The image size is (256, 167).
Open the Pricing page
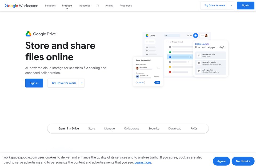109,6
